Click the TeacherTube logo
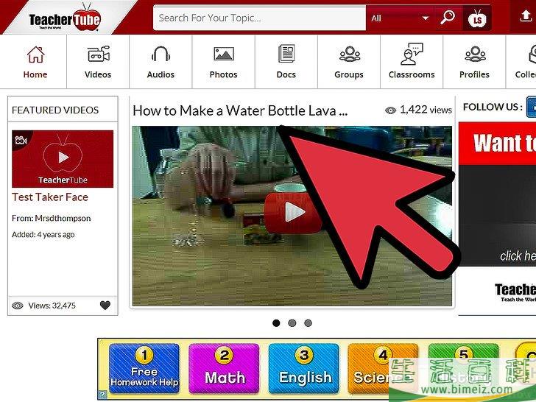The image size is (536, 402). point(65,18)
